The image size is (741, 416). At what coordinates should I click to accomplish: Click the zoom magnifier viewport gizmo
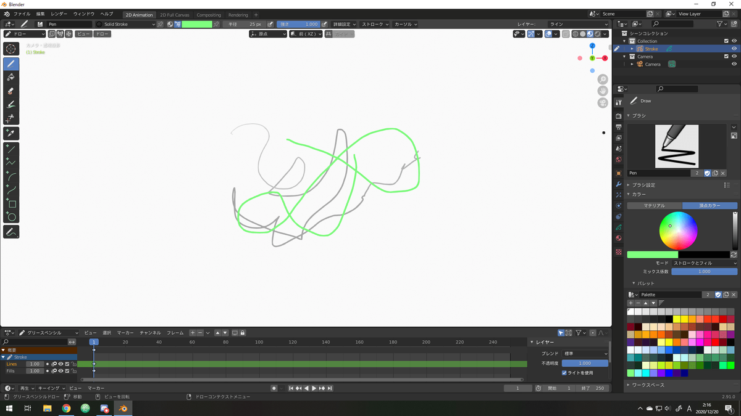click(x=603, y=80)
